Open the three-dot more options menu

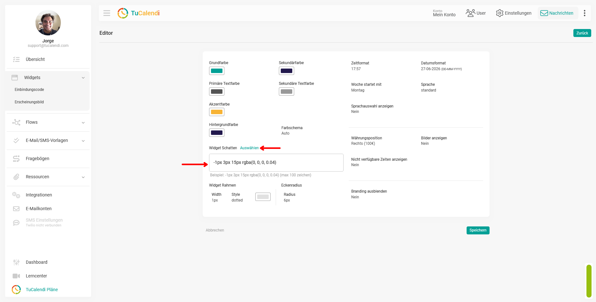(585, 13)
